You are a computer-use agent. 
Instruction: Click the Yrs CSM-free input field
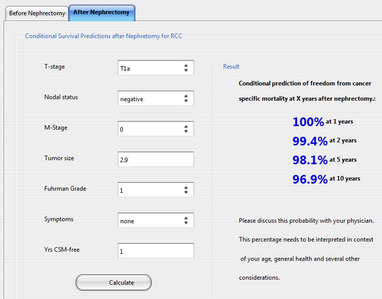point(156,251)
